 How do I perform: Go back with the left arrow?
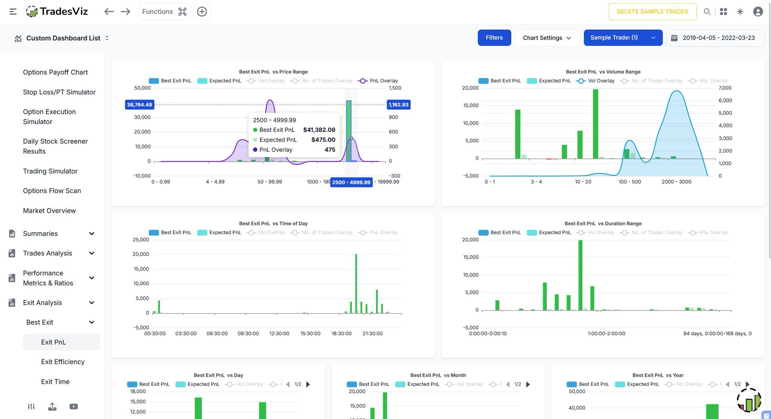109,12
